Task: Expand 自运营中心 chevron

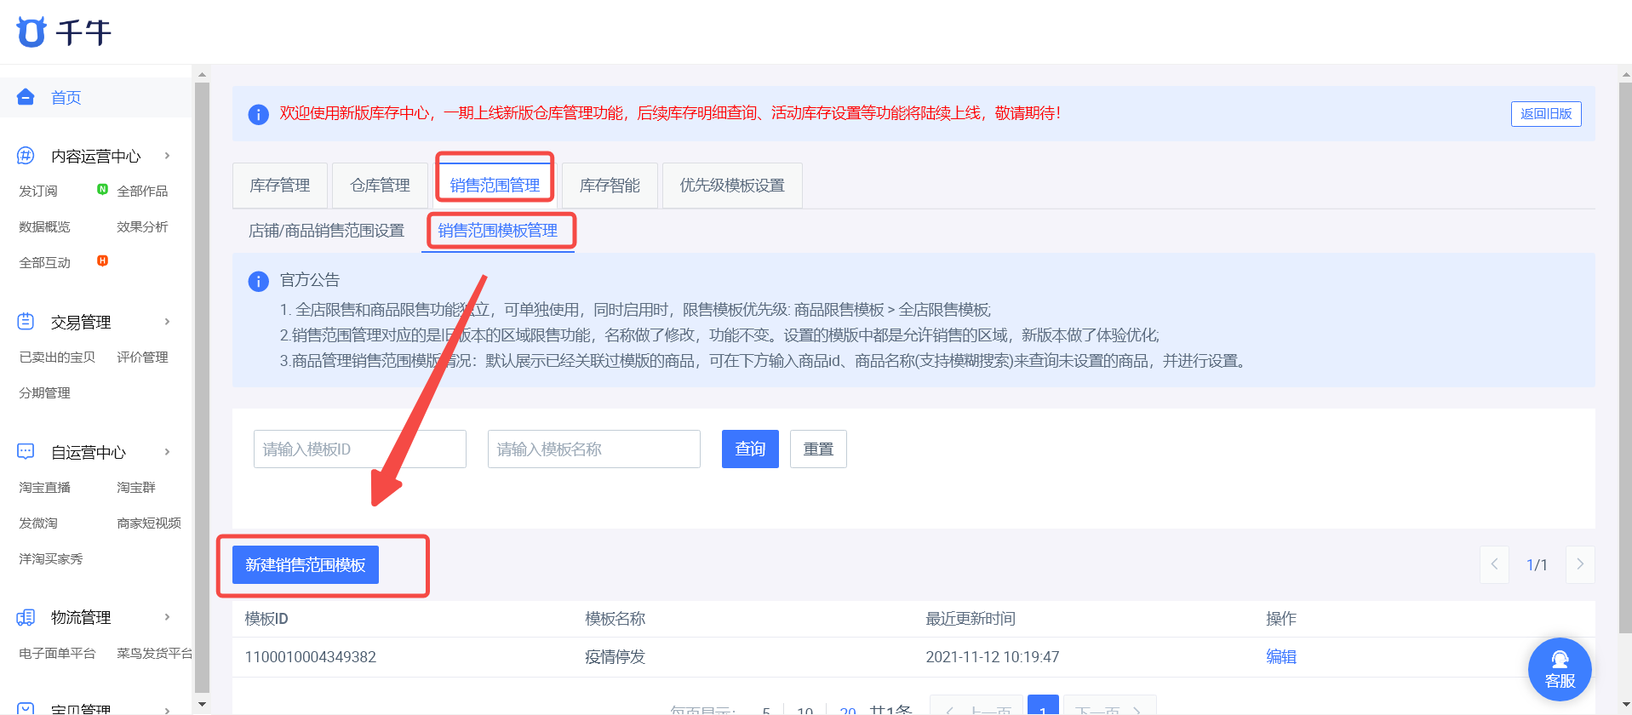Action: click(167, 452)
